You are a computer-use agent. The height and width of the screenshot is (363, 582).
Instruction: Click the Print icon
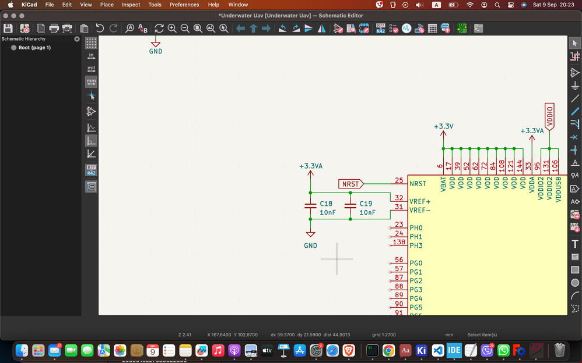coord(54,28)
